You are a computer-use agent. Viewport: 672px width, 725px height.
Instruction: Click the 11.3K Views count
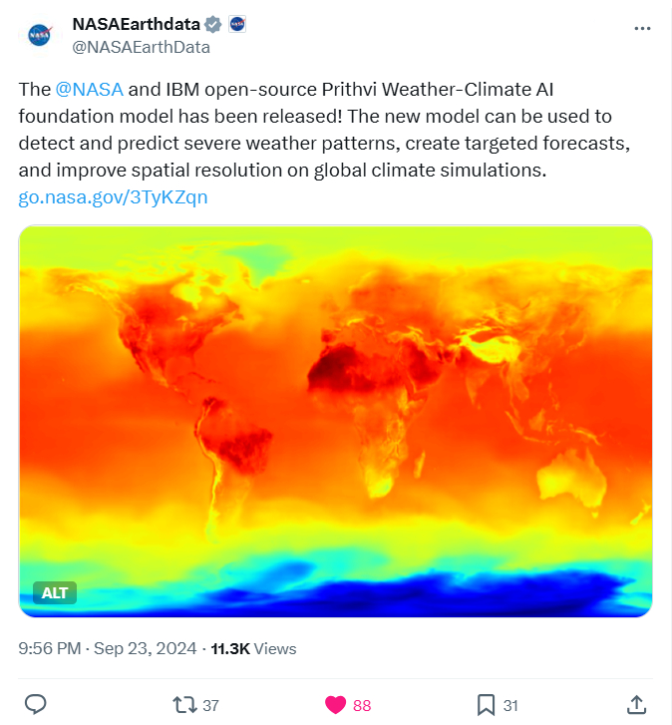point(253,648)
